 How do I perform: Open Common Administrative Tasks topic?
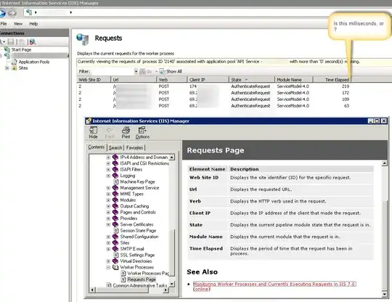point(140,285)
